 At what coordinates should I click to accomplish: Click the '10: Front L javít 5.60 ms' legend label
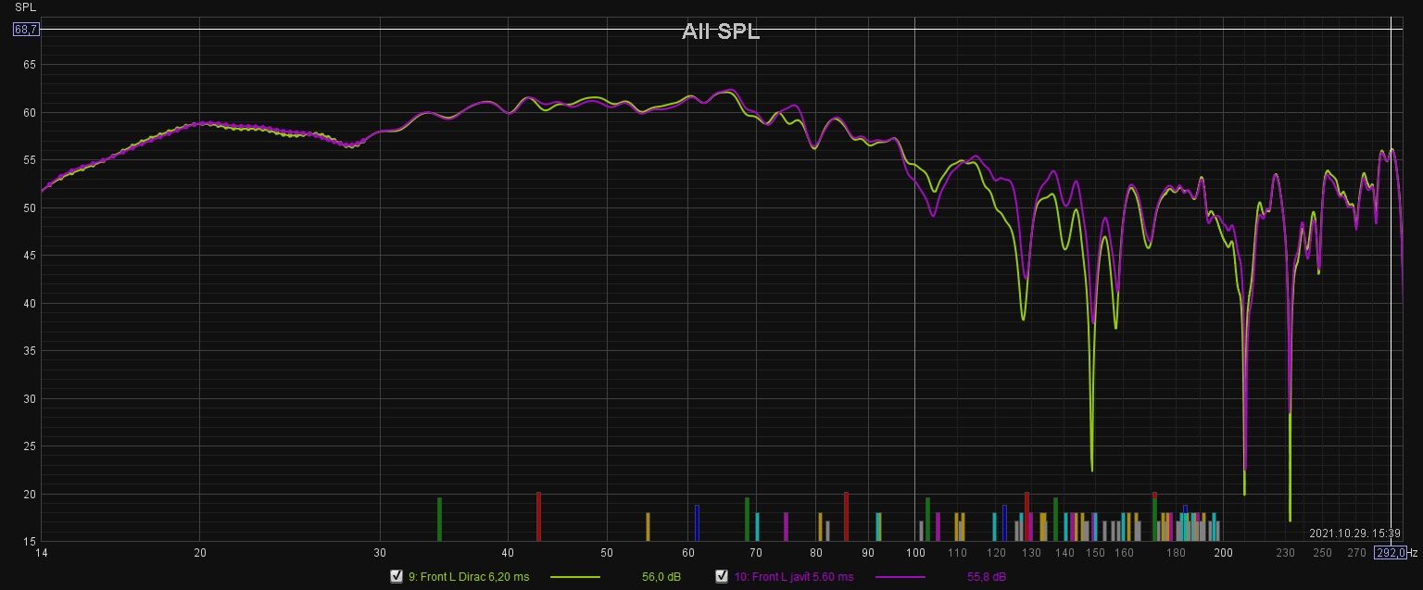(794, 577)
